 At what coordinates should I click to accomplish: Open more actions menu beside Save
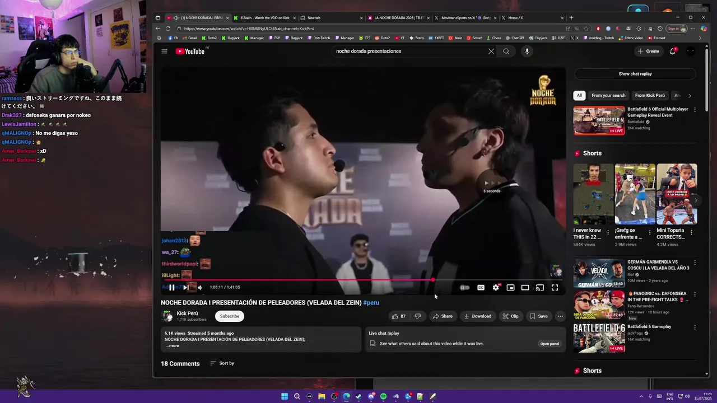tap(560, 316)
